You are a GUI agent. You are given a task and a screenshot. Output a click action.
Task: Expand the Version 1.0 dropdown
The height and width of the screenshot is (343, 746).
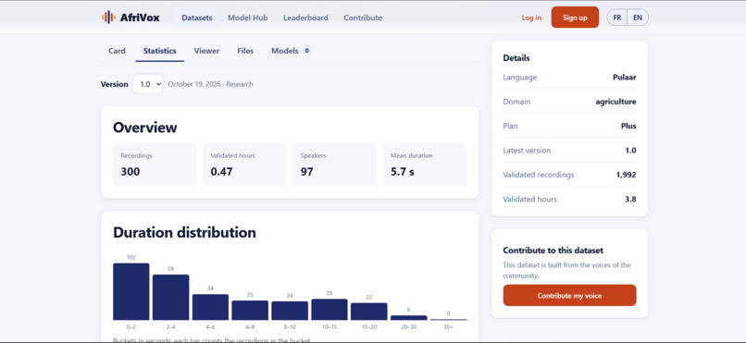tap(148, 84)
